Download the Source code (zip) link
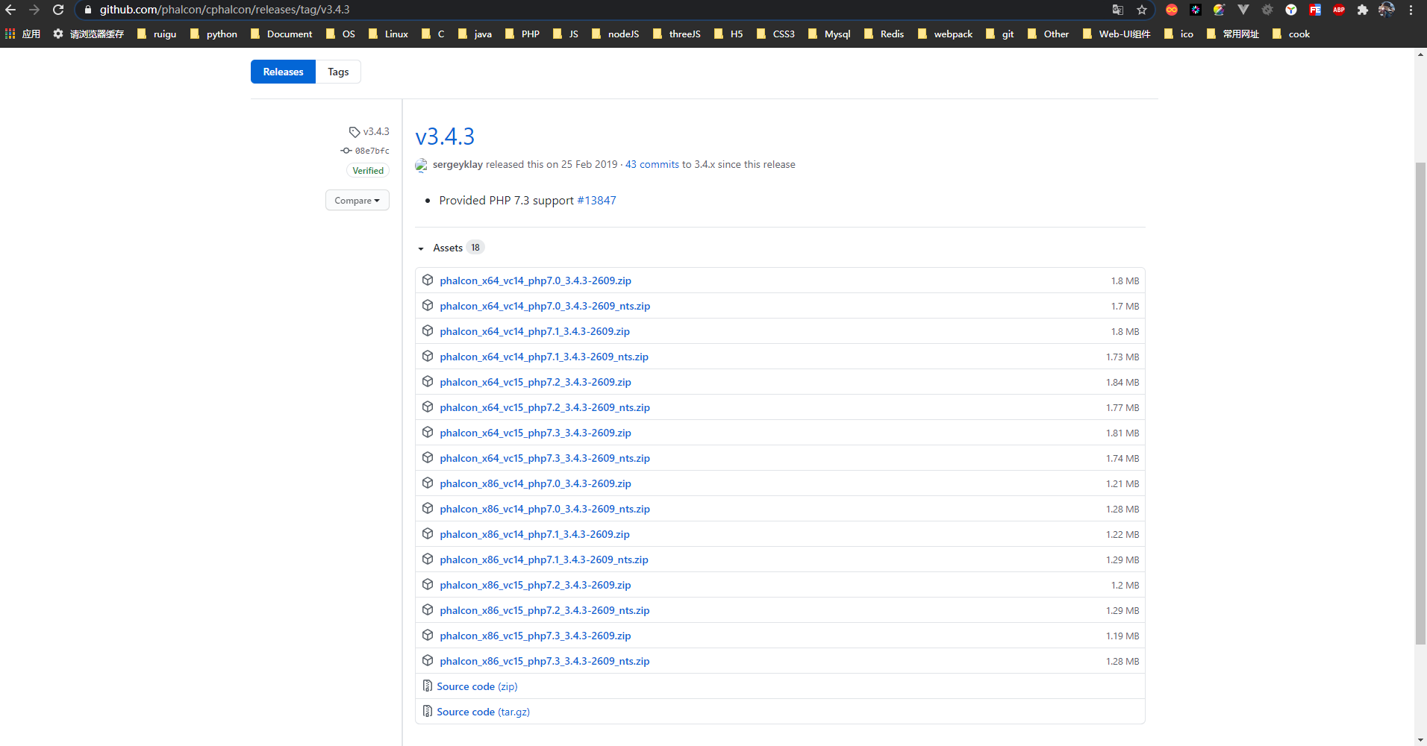 click(x=477, y=686)
